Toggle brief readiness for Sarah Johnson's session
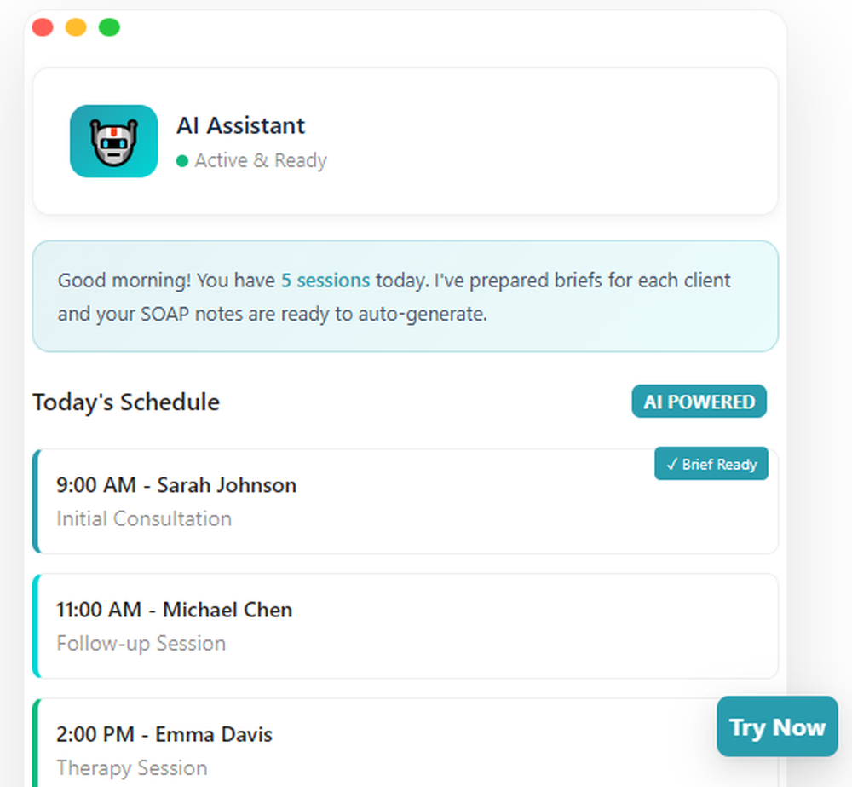Viewport: 852px width, 787px height. [711, 464]
